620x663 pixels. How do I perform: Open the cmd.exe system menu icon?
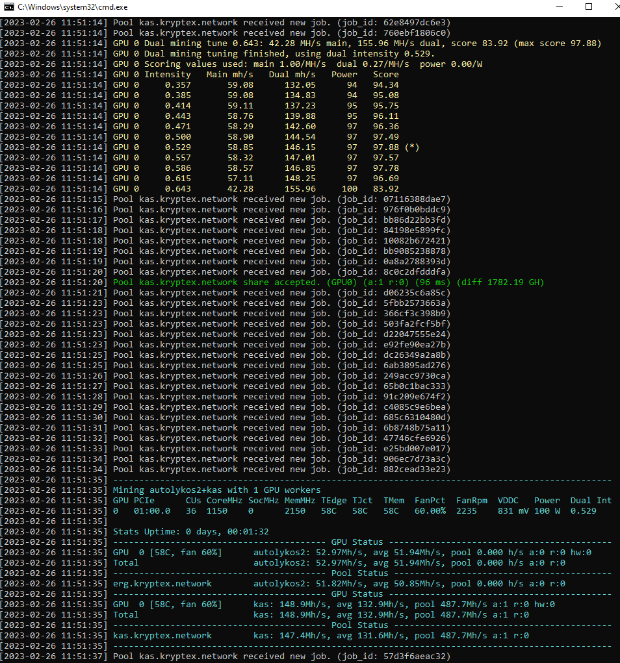point(8,7)
